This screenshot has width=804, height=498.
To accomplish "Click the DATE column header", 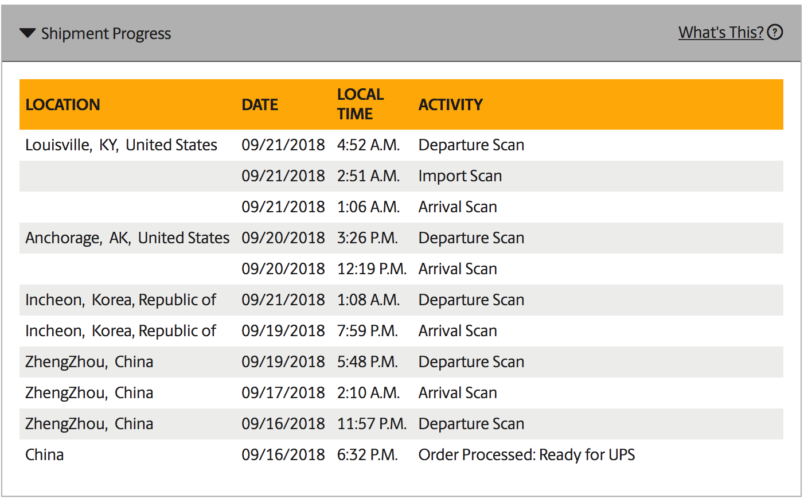I will 260,104.
